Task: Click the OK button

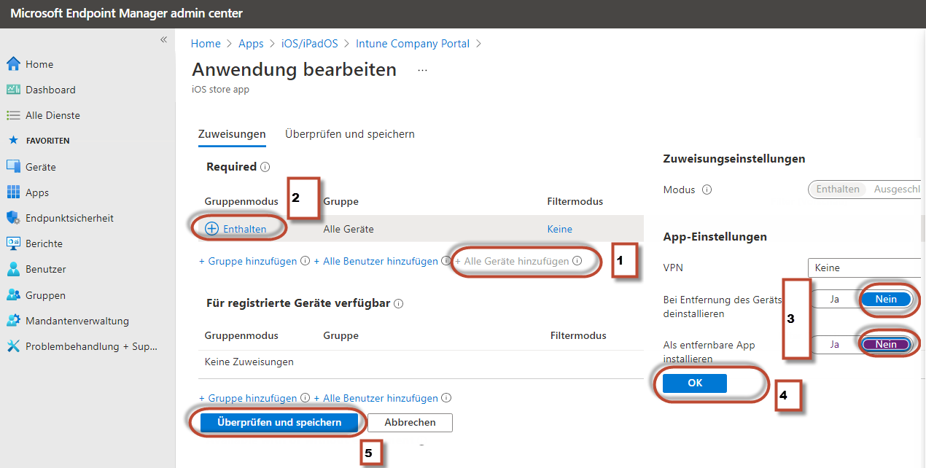Action: point(695,383)
